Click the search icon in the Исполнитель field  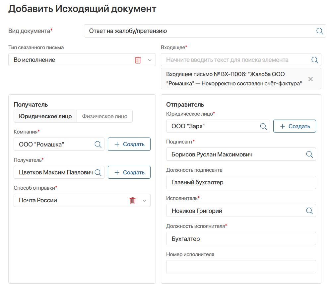(x=309, y=211)
